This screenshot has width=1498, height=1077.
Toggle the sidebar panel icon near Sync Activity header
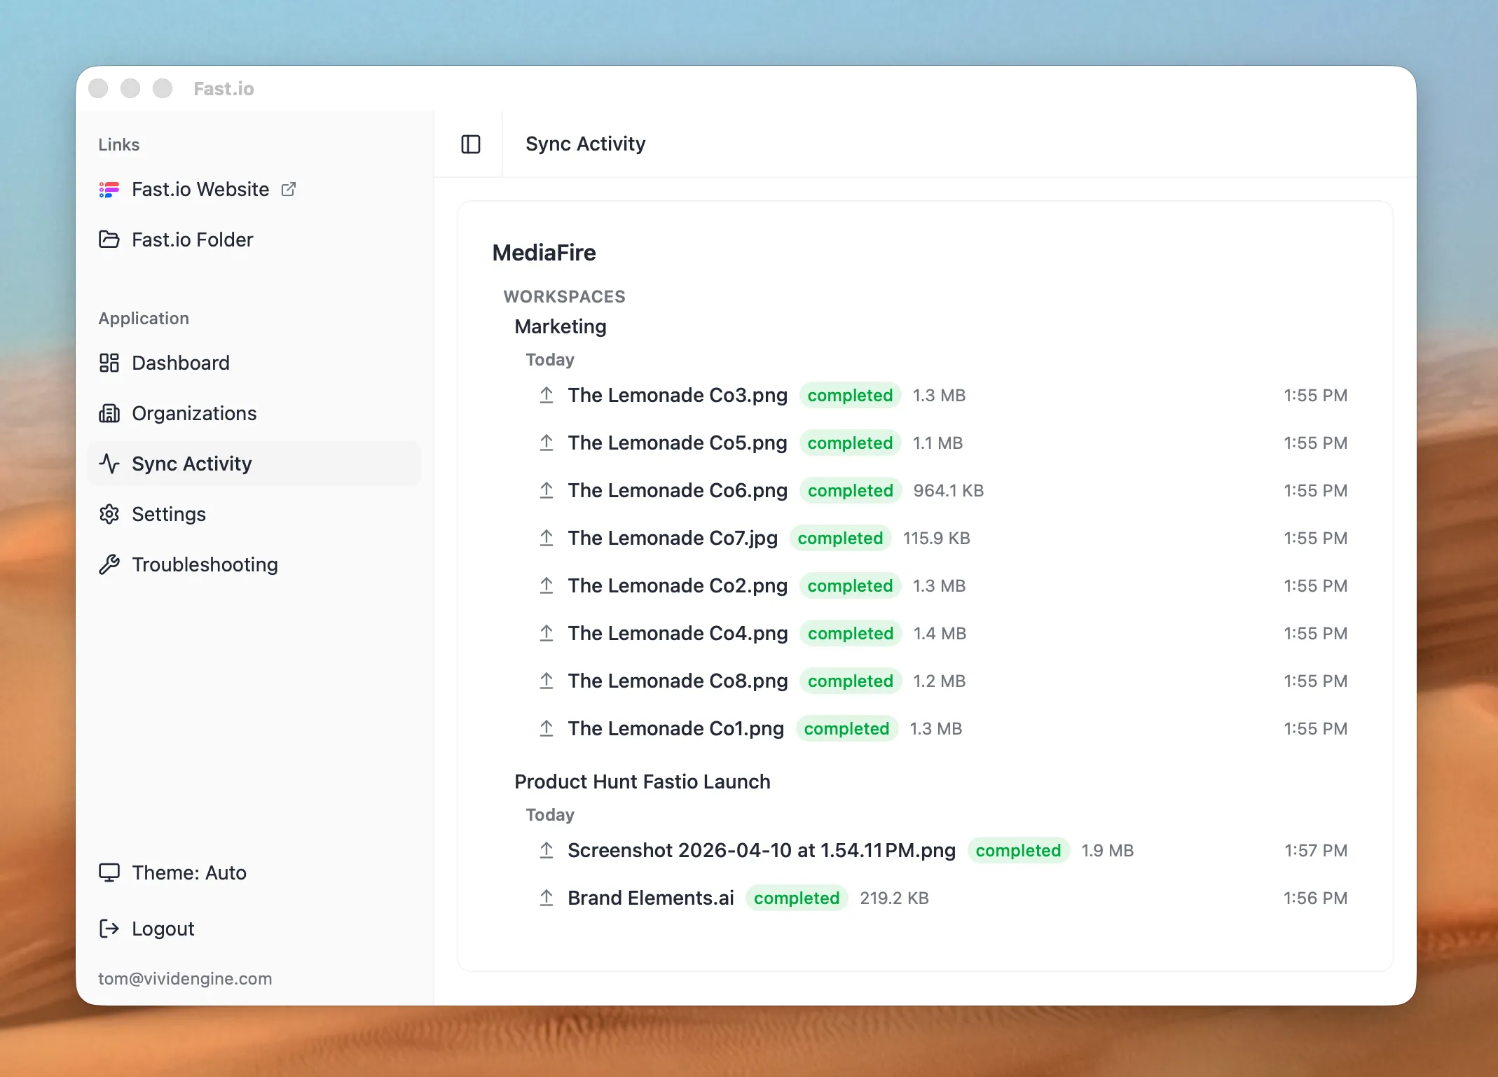pos(470,144)
